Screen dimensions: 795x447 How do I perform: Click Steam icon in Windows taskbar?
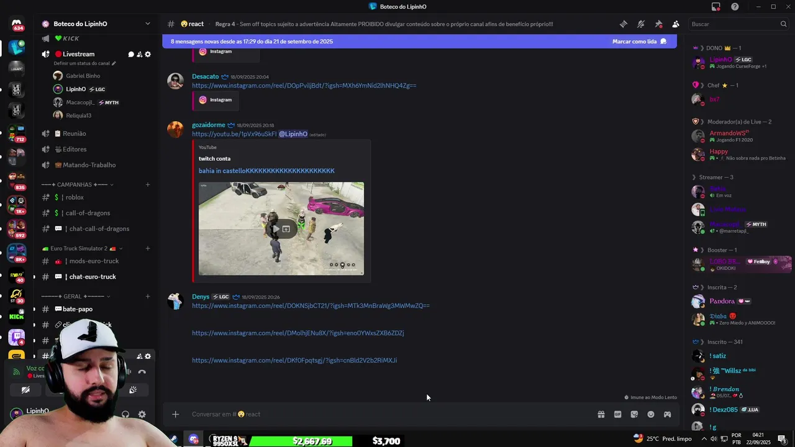(x=175, y=440)
